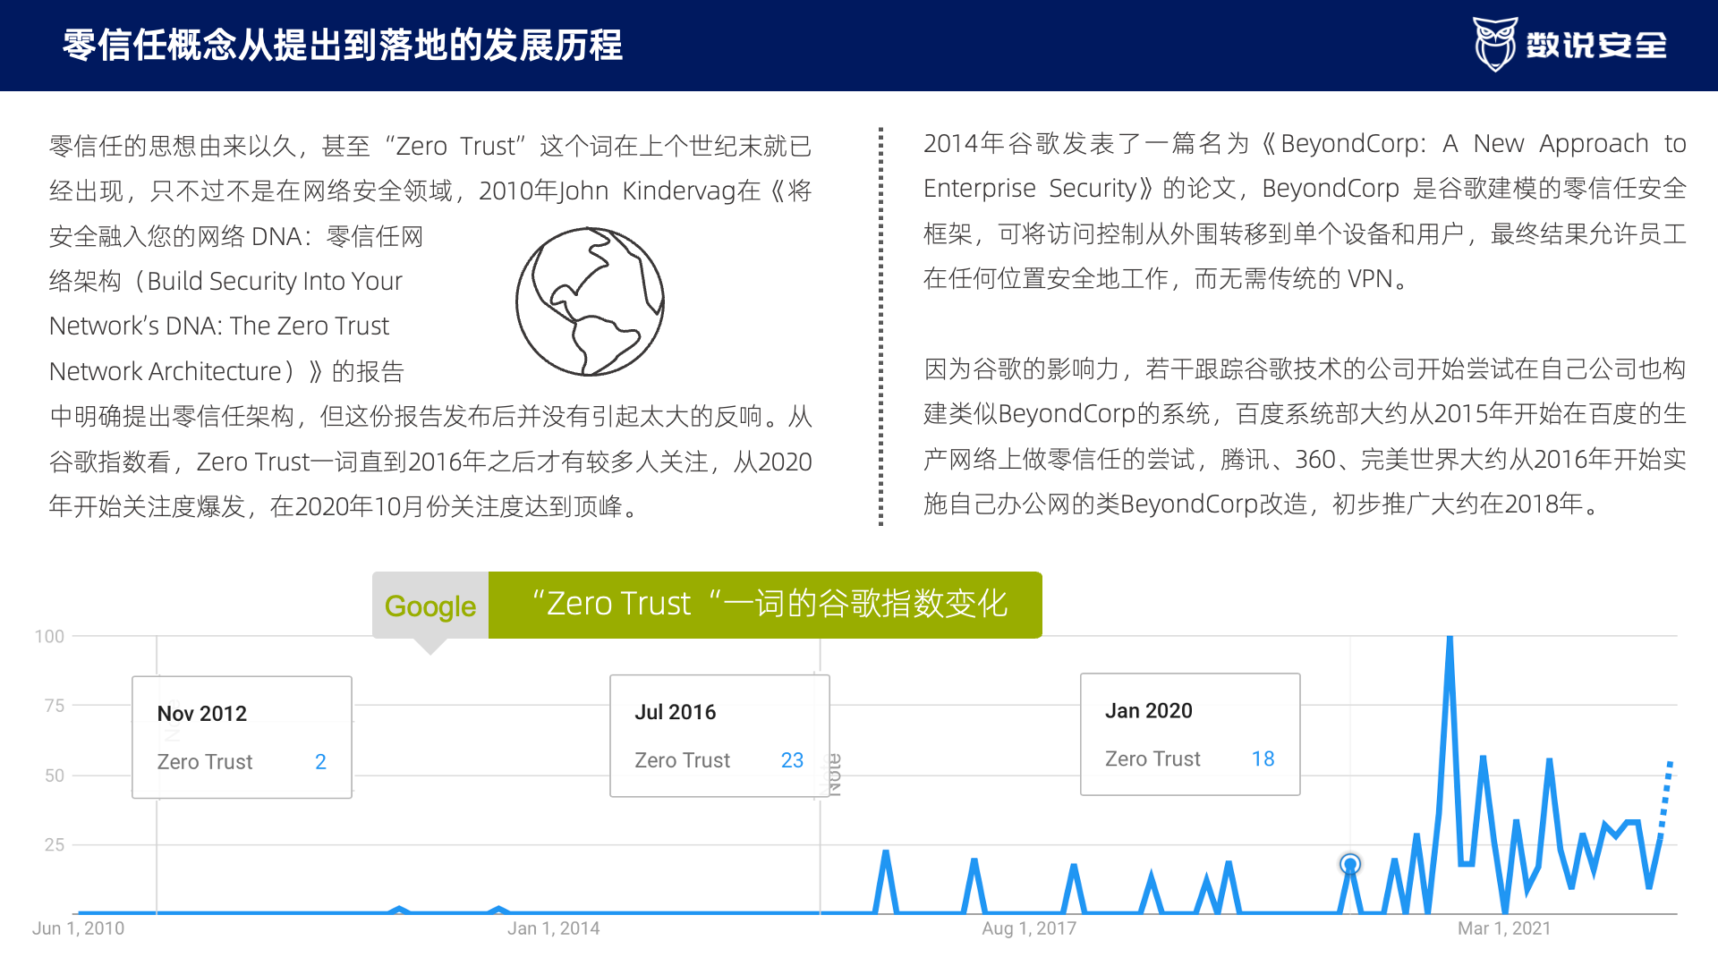Click the 数说安全 brand text
The width and height of the screenshot is (1718, 966).
[x=1596, y=45]
